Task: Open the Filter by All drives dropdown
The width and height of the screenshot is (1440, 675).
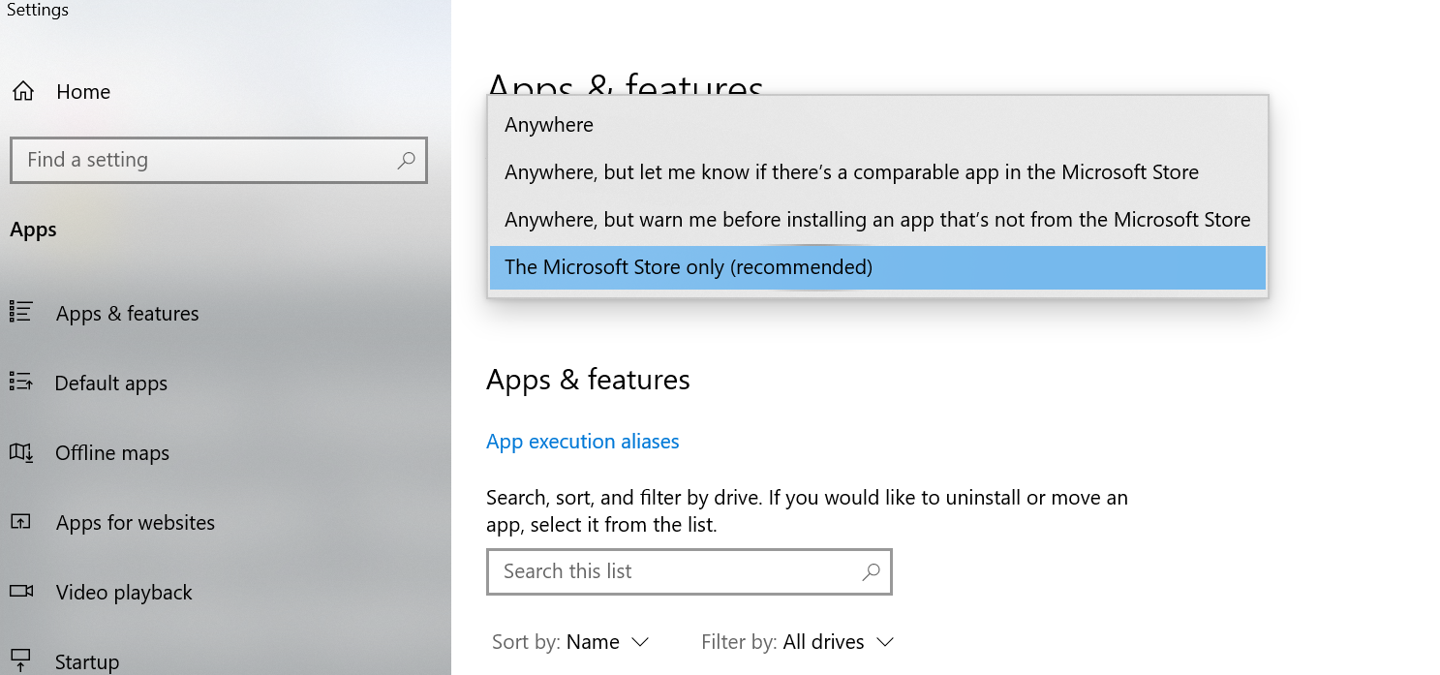Action: click(797, 642)
